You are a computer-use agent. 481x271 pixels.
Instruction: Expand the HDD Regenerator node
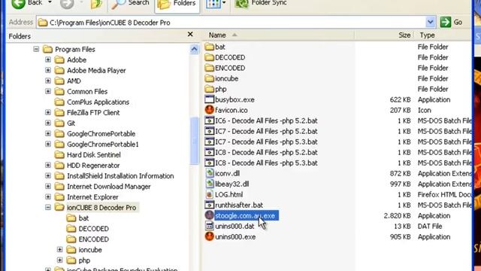(48, 166)
